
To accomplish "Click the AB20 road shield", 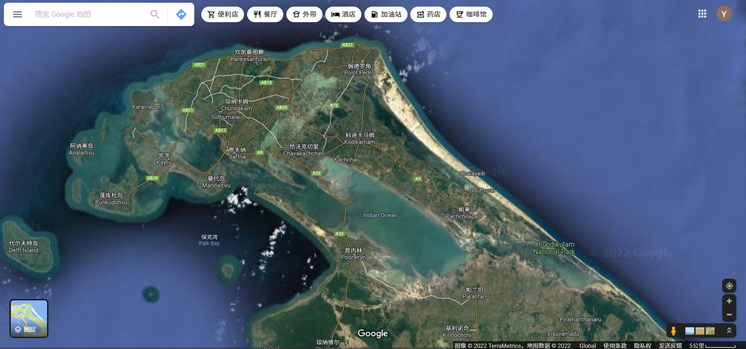I will (x=282, y=107).
